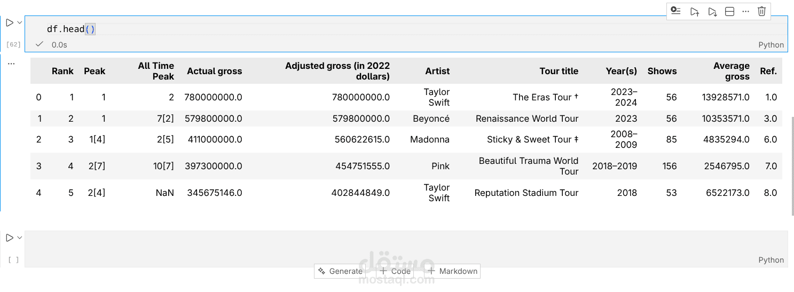794x292 pixels.
Task: Open more cell actions in cell toolbar
Action: (x=746, y=11)
